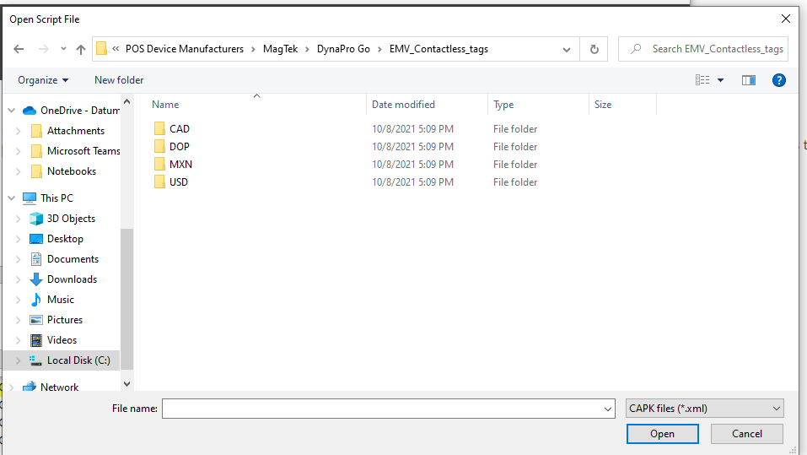Open the view options dropdown arrow
Screen dimensions: 807x455
click(720, 80)
